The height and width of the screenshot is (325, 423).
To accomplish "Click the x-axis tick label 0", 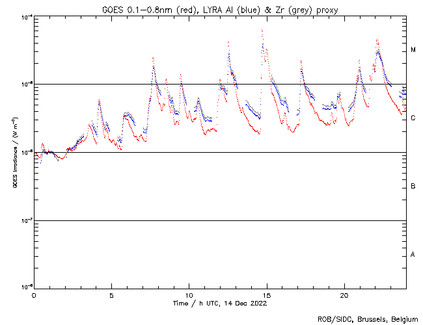I will [34, 294].
